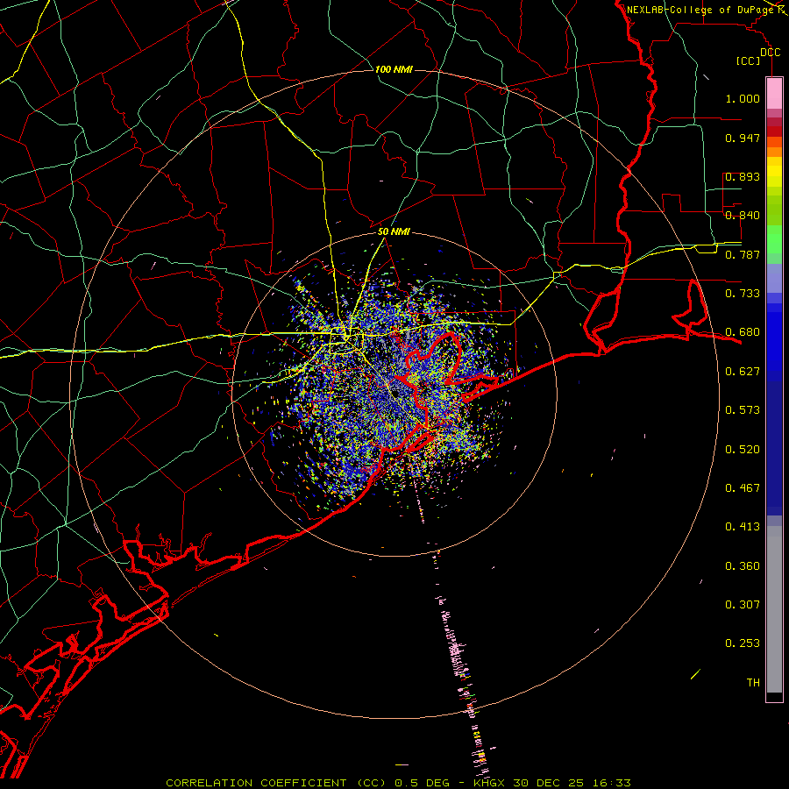
Task: Click the 16:33 timestamp
Action: coord(613,783)
